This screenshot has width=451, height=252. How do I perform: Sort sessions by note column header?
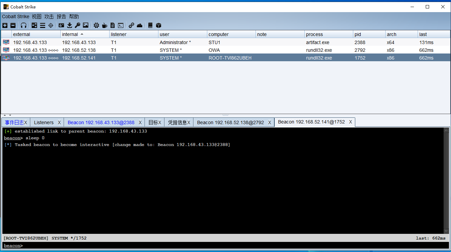point(280,34)
